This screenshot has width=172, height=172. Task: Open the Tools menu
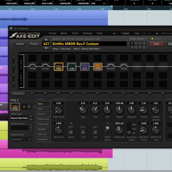pos(75,33)
